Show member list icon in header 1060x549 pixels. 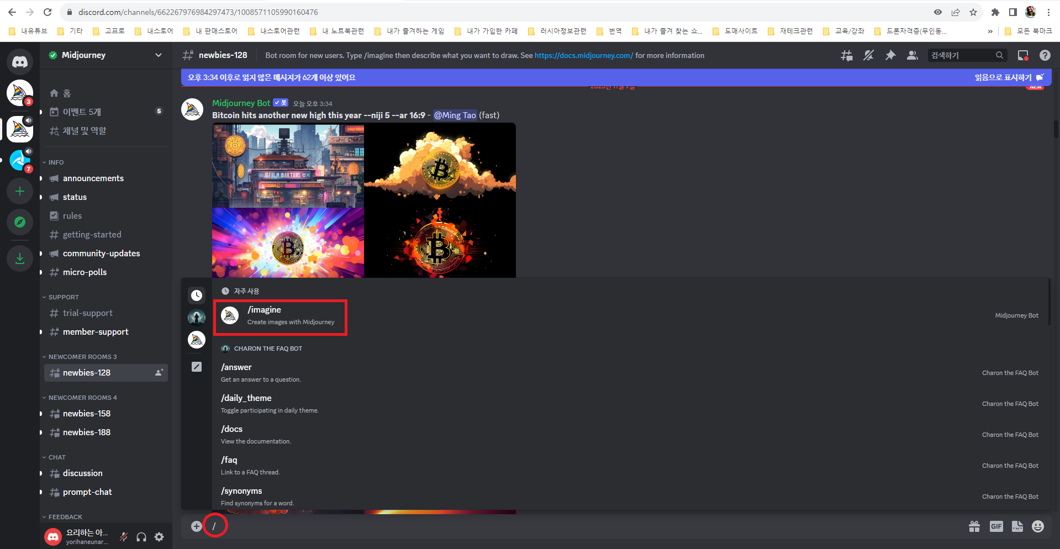coord(913,55)
